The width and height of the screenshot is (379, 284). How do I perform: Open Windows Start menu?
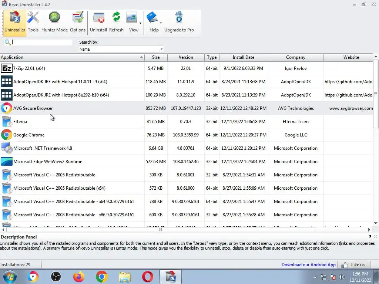(10, 277)
